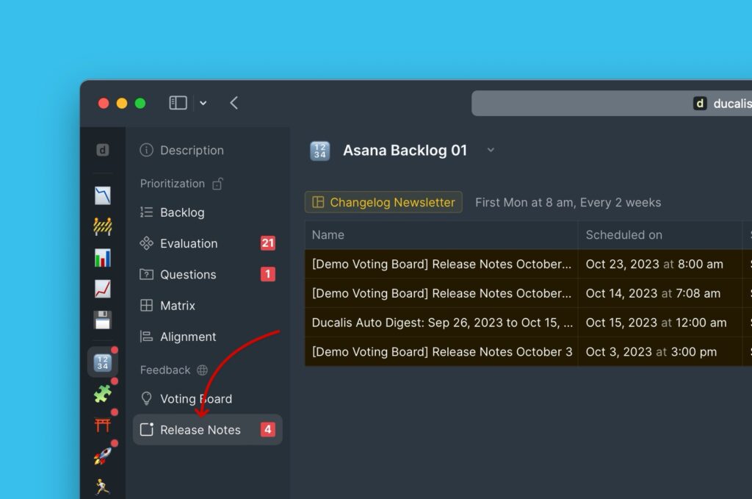Toggle the sidebar visibility control

click(x=177, y=103)
